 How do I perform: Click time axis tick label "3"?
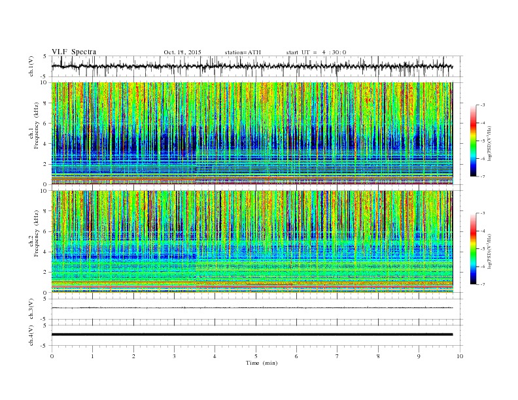[174, 356]
